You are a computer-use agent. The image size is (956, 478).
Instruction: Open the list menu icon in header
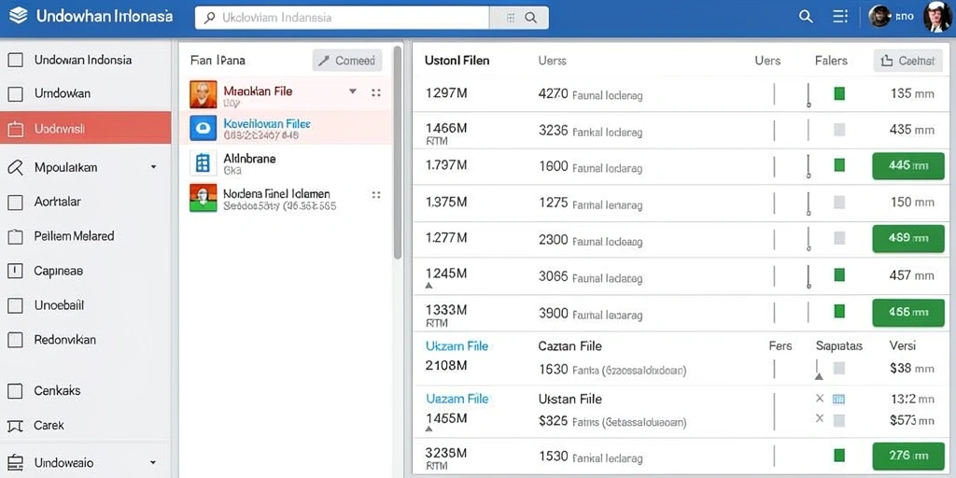point(840,17)
